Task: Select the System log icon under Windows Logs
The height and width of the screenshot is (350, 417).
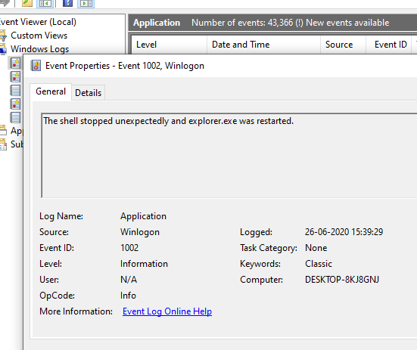Action: pyautogui.click(x=15, y=104)
